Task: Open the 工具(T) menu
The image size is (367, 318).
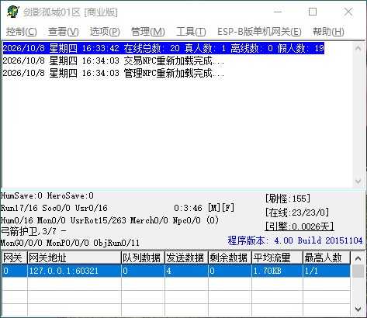Action: point(191,32)
